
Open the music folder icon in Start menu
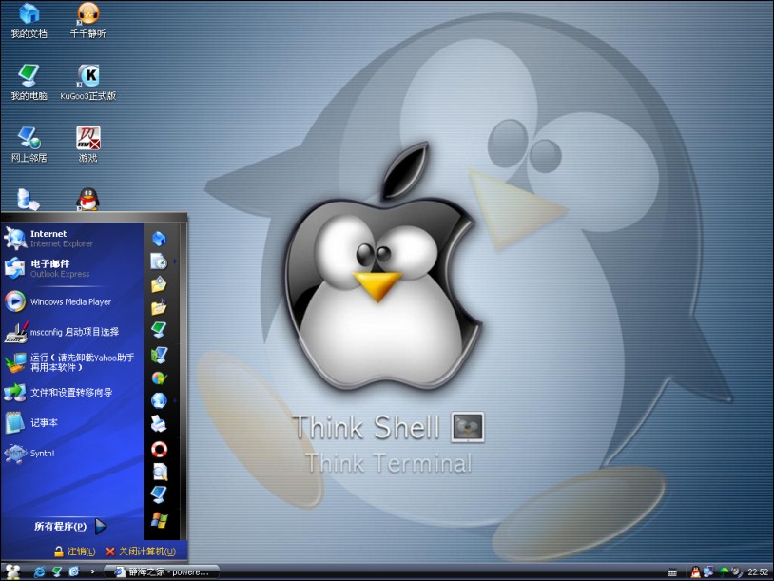[x=159, y=307]
